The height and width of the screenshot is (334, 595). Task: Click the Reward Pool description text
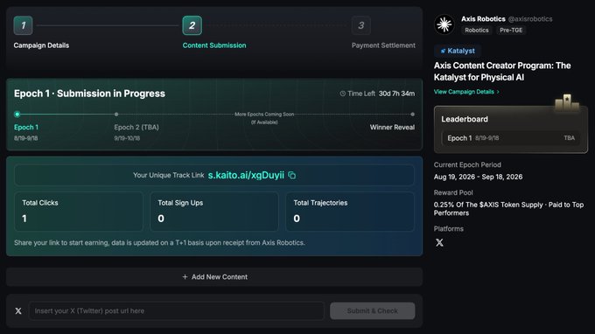[508, 209]
